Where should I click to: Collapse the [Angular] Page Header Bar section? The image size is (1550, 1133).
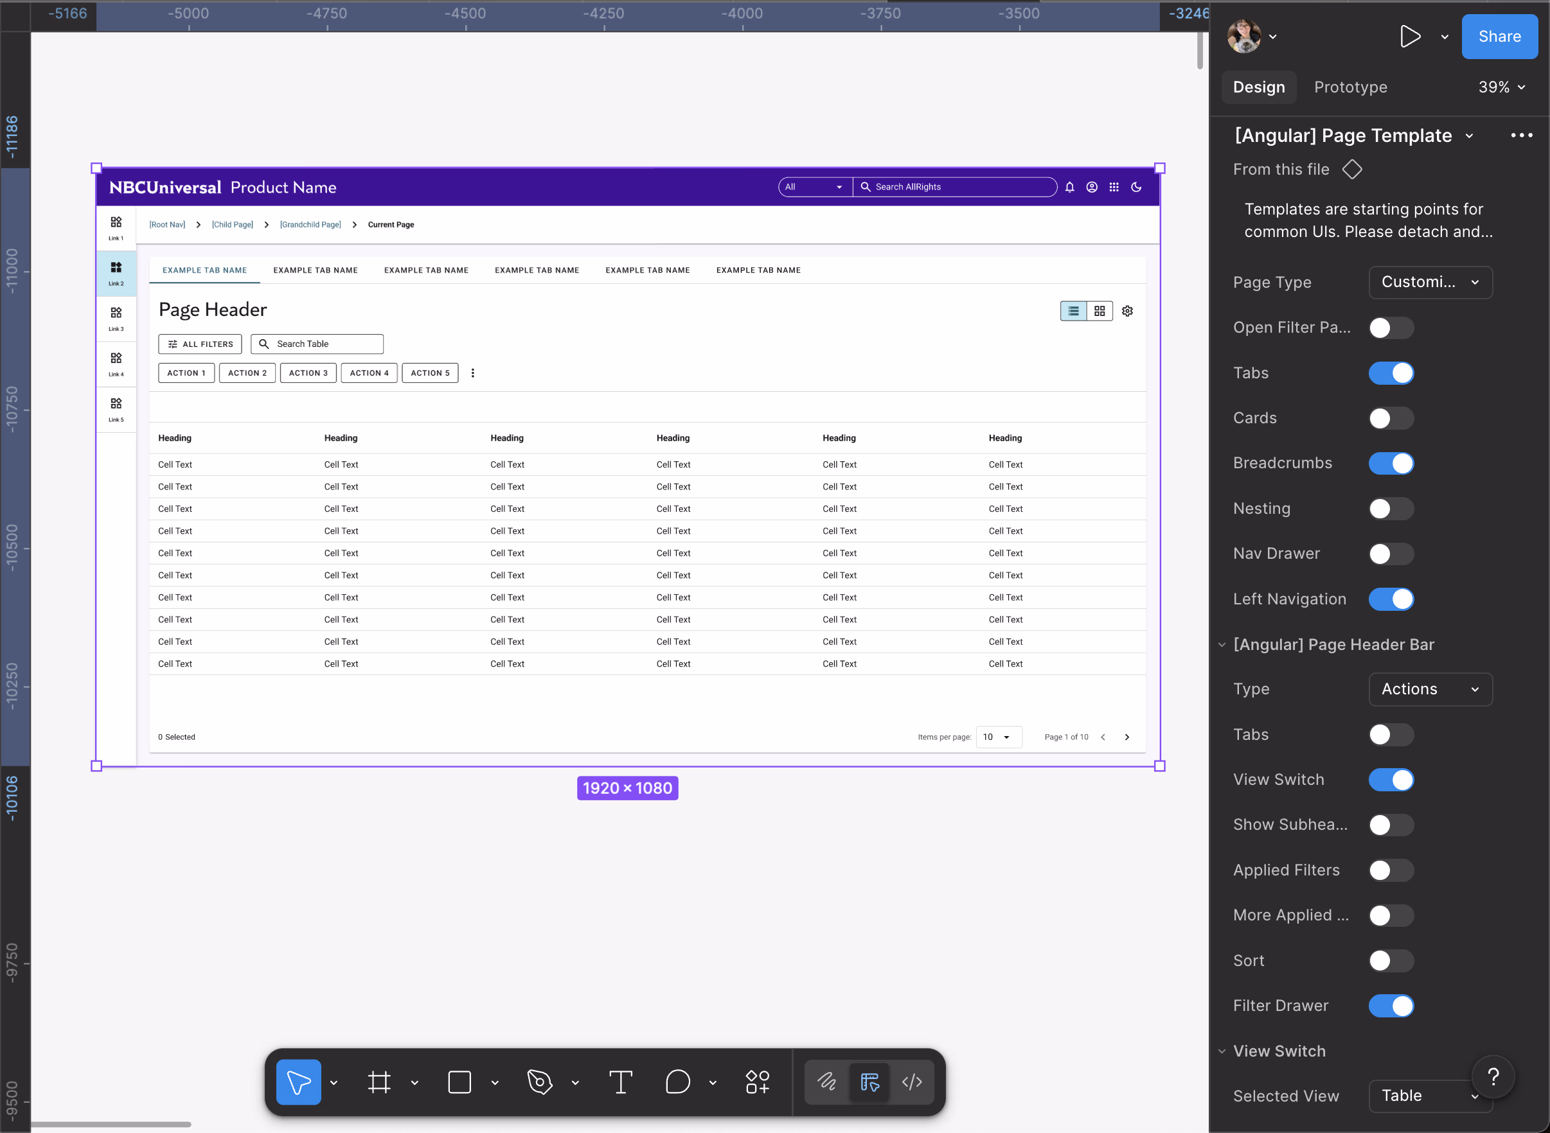[x=1222, y=645]
